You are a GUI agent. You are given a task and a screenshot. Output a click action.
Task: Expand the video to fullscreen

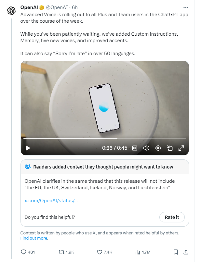pyautogui.click(x=182, y=148)
